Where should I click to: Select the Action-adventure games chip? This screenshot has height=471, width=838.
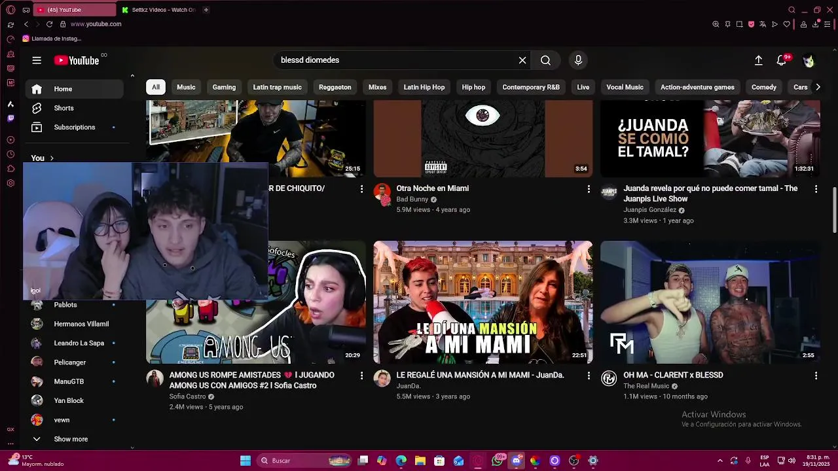pyautogui.click(x=697, y=87)
